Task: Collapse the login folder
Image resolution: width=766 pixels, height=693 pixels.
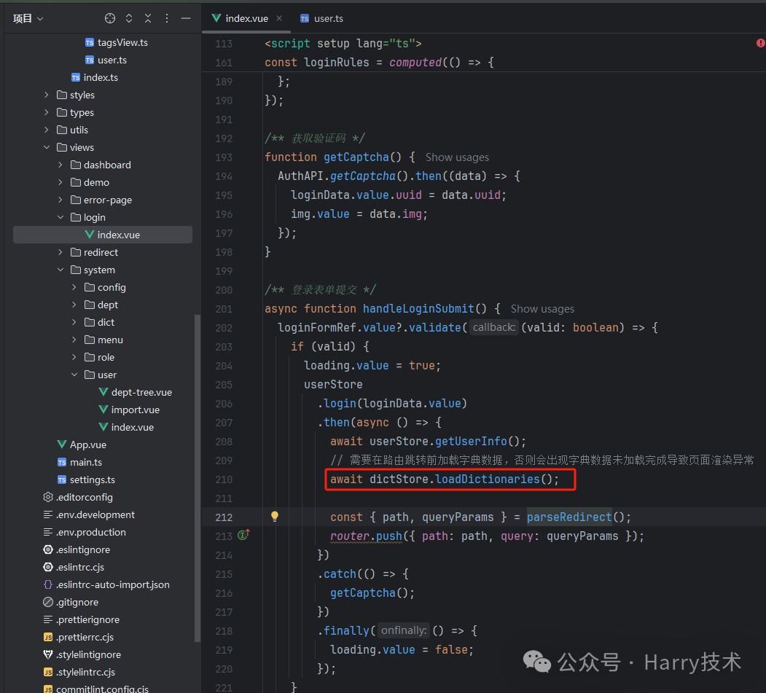Action: point(60,217)
